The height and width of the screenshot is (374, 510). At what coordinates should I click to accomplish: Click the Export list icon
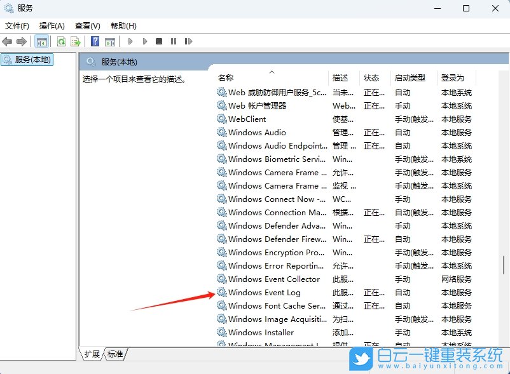(75, 41)
